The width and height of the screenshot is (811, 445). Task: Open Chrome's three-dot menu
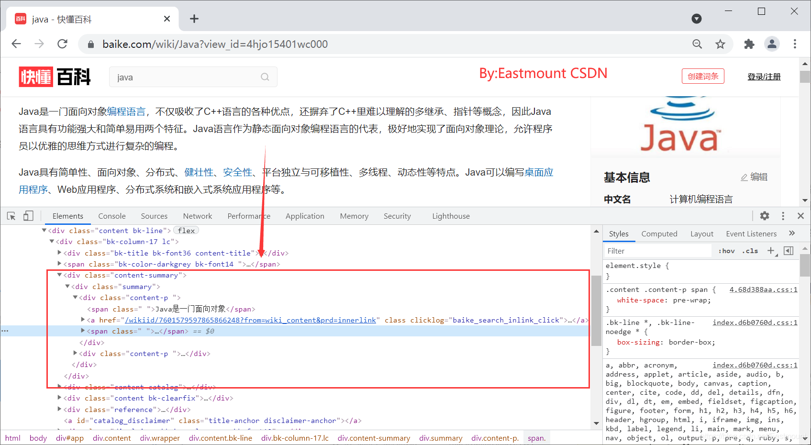[x=795, y=44]
